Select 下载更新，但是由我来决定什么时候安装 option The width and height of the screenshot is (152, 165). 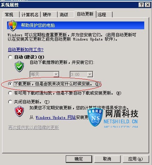coord(10,84)
